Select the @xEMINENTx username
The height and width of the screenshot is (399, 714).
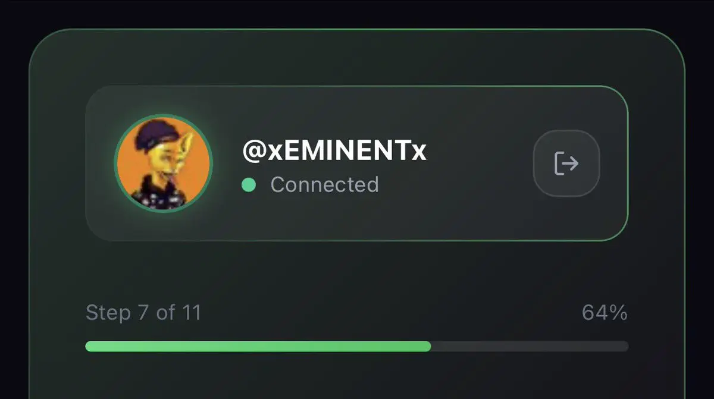tap(334, 151)
